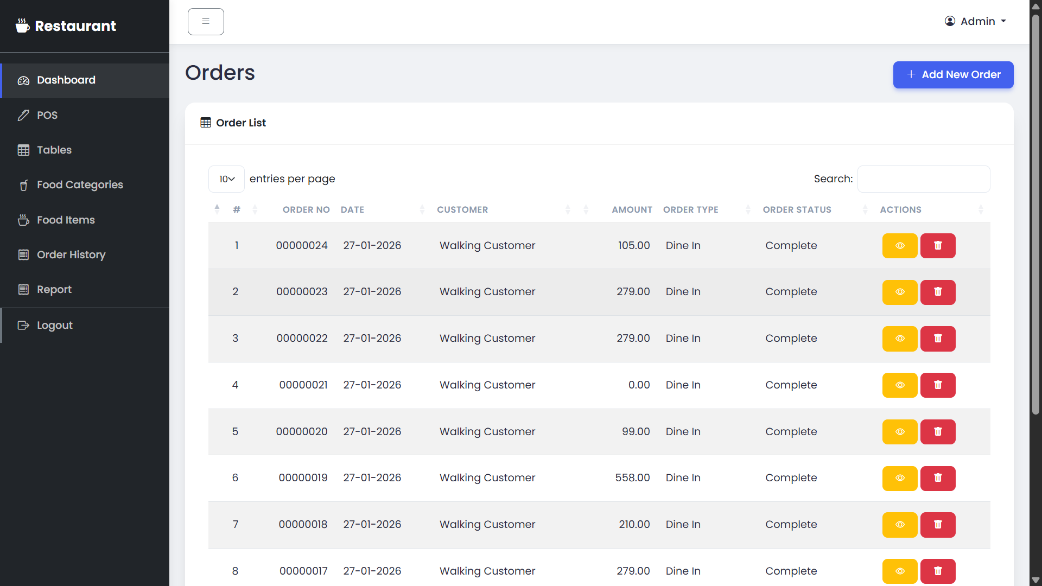Click the page vertical scrollbar thumb
The width and height of the screenshot is (1042, 586).
point(1035,214)
